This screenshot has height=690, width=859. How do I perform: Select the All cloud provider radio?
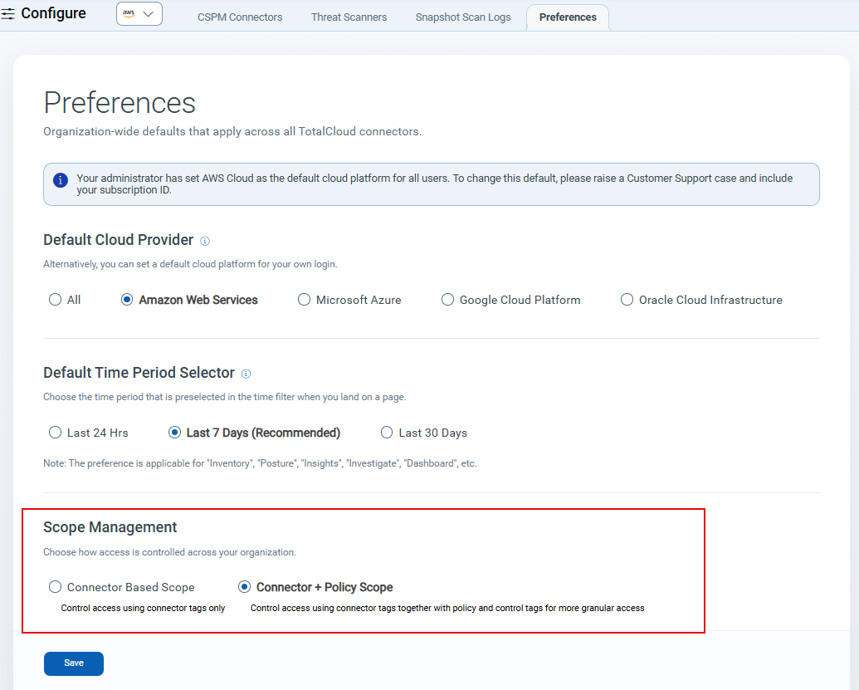(x=55, y=299)
